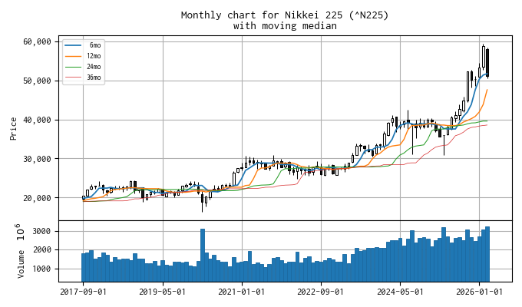522x307 pixels.
Task: Click the 'Volume' y-axis title
Action: coord(21,264)
